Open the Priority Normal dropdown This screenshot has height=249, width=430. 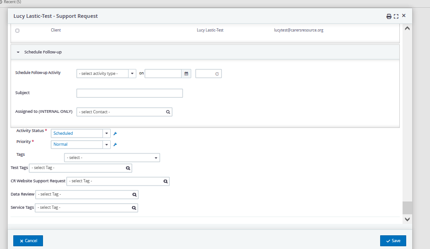click(81, 144)
